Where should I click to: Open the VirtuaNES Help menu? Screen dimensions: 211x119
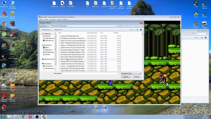tap(65, 20)
